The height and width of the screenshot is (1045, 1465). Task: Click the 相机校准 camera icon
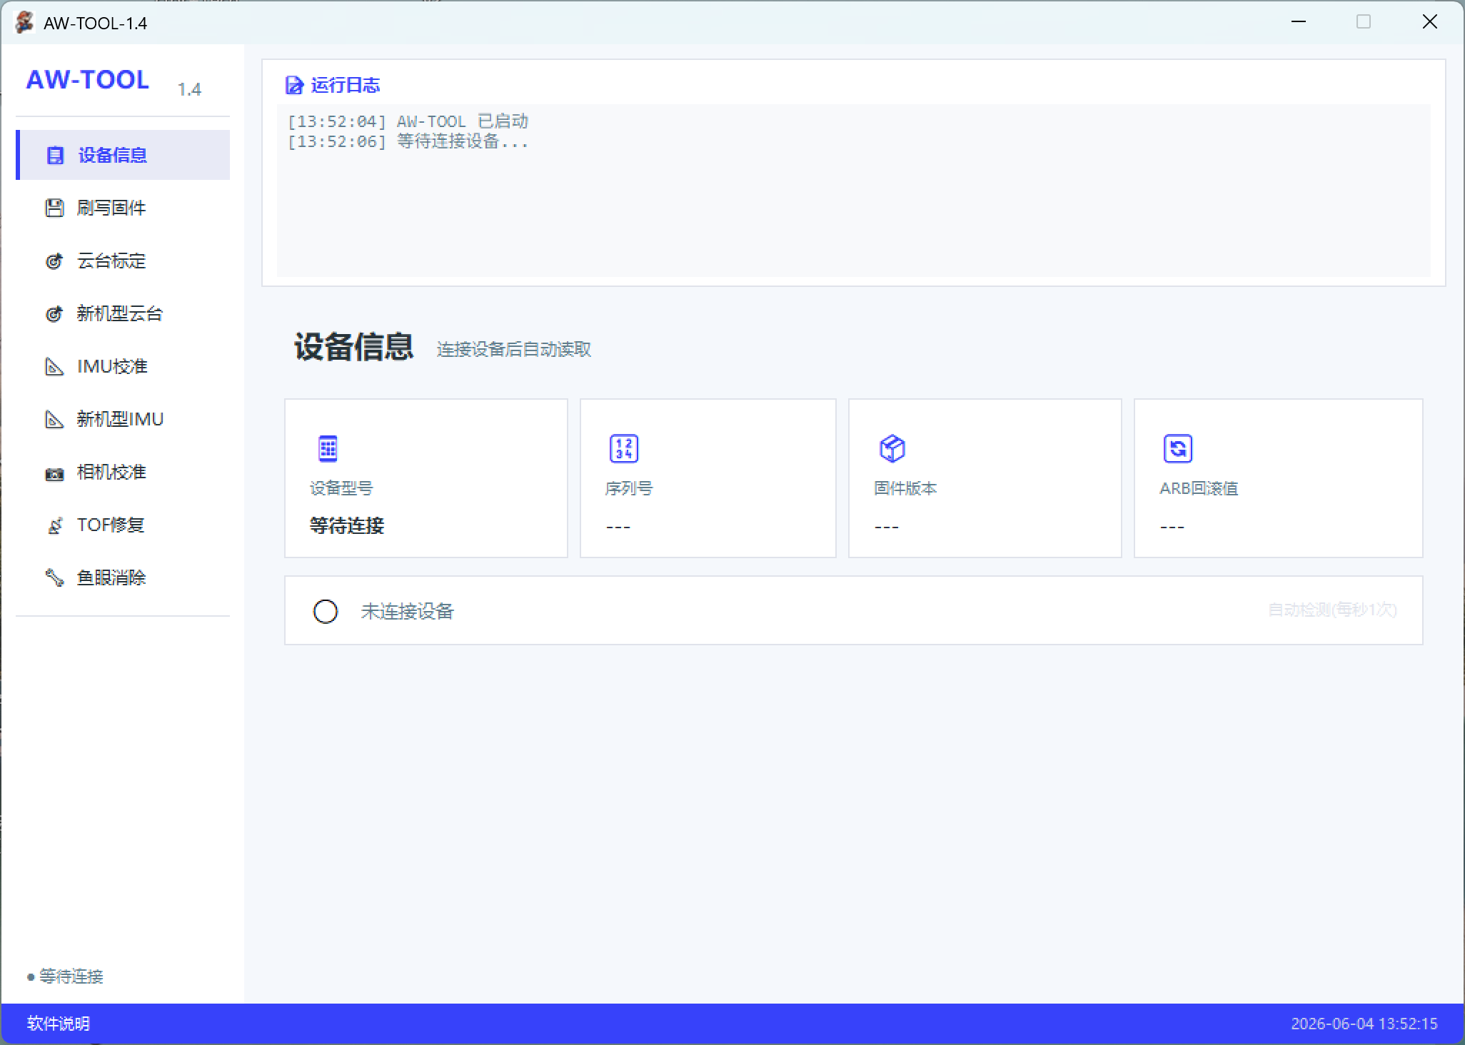pyautogui.click(x=54, y=473)
